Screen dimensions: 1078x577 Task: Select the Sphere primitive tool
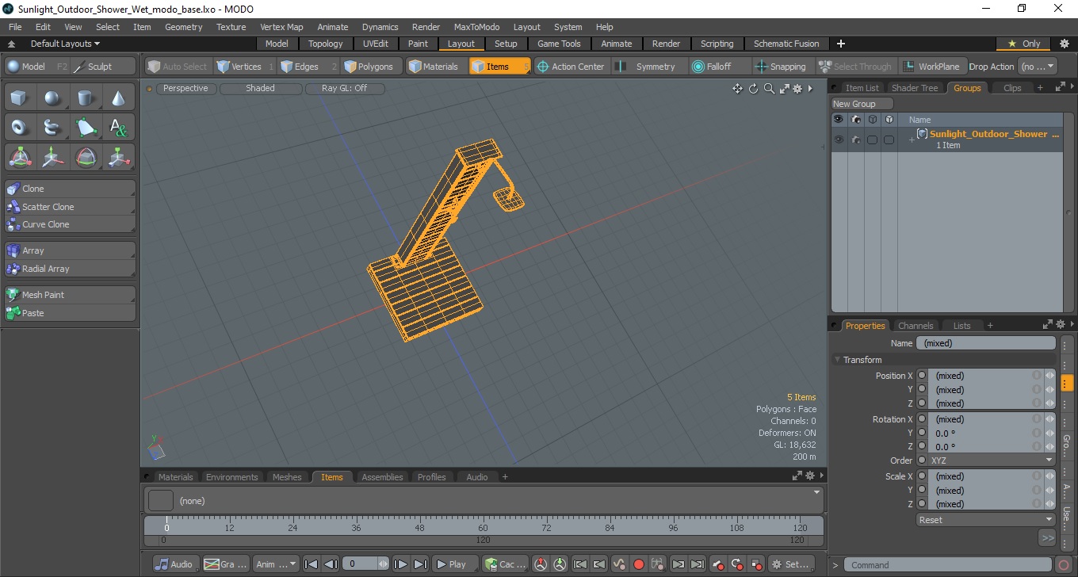(52, 98)
